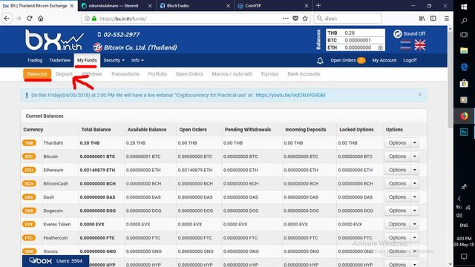Open the Trading menu item

pos(35,60)
